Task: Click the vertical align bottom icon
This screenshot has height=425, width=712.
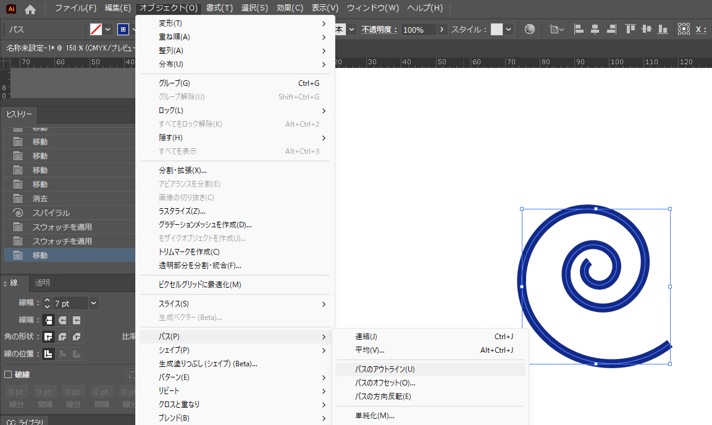Action: 663,29
